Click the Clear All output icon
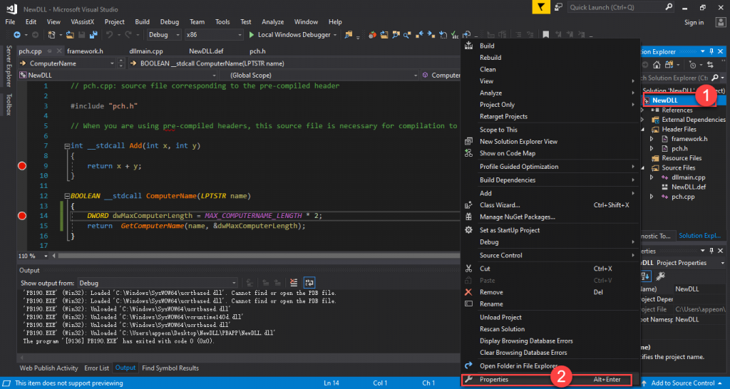 click(295, 283)
